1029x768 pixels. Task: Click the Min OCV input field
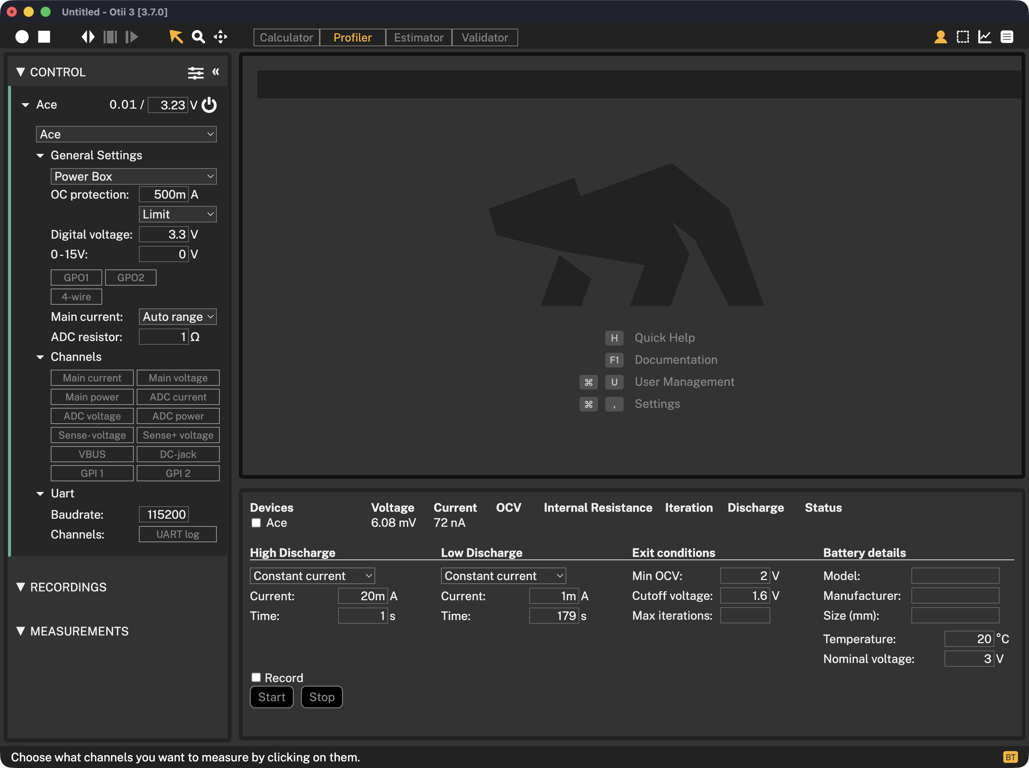click(x=745, y=576)
